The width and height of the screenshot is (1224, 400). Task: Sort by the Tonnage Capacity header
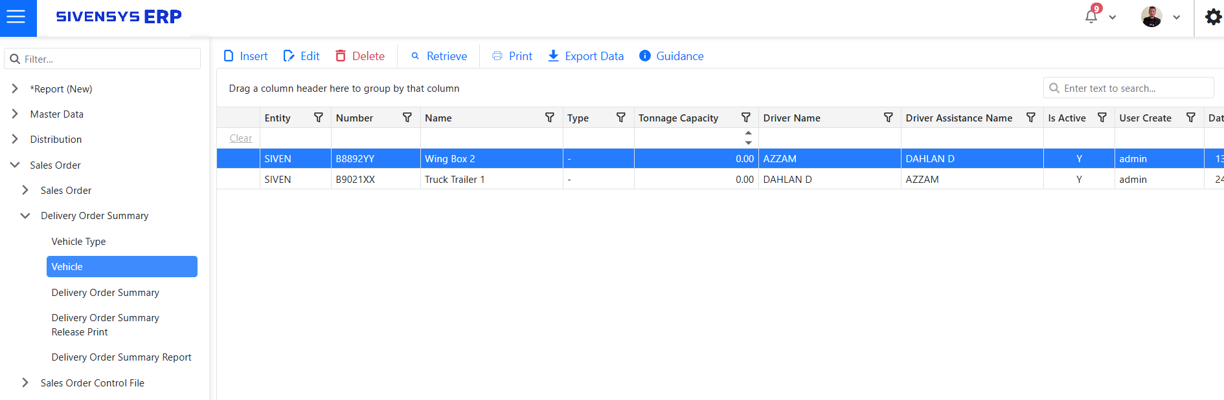tap(678, 118)
